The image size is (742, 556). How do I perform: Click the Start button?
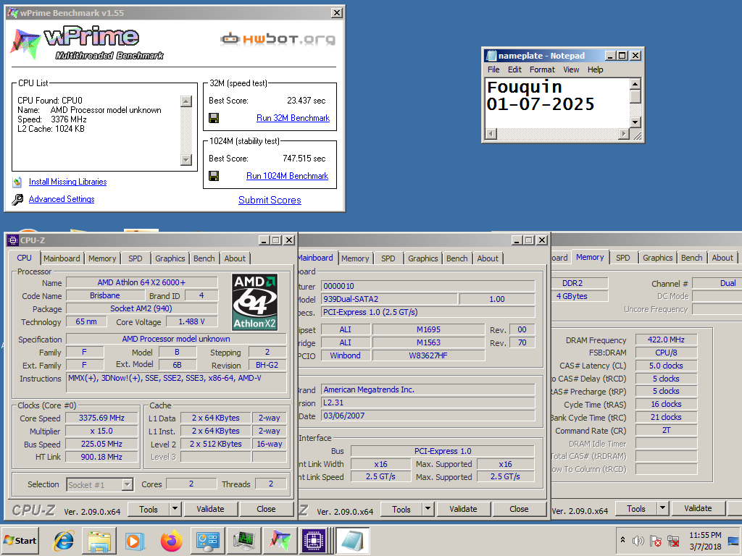pos(20,540)
